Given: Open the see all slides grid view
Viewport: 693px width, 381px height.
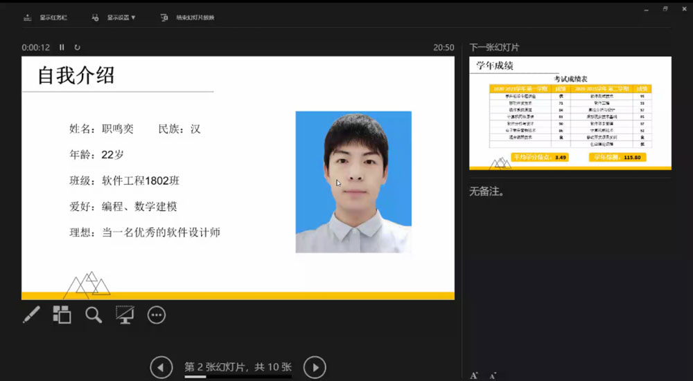Looking at the screenshot, I should coord(62,315).
